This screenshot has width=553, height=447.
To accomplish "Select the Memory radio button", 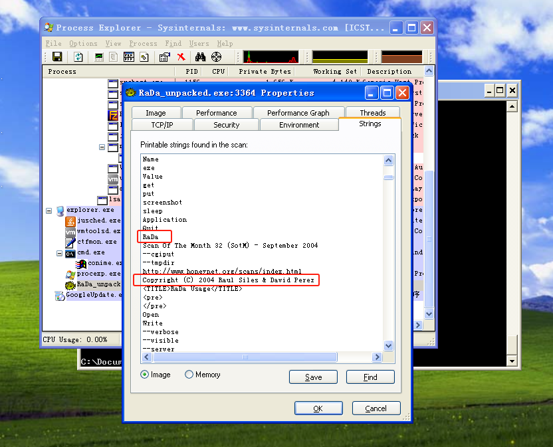I will coord(189,375).
